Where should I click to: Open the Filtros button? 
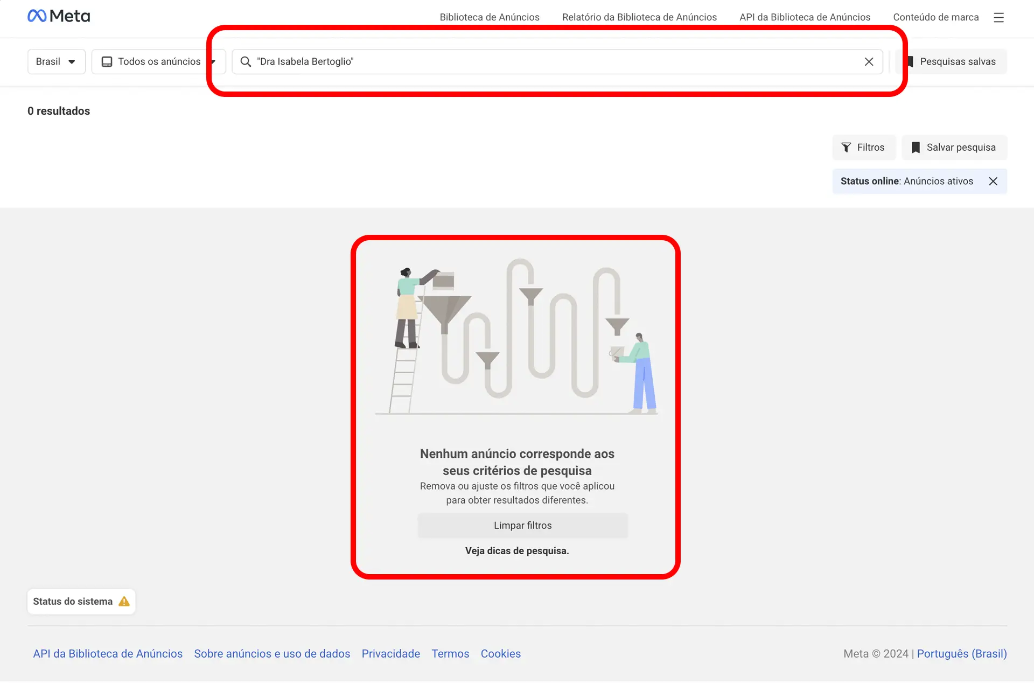point(863,147)
